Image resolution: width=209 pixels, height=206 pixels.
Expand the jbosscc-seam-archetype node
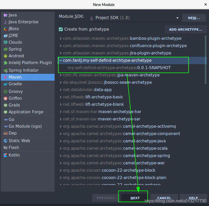point(61,82)
